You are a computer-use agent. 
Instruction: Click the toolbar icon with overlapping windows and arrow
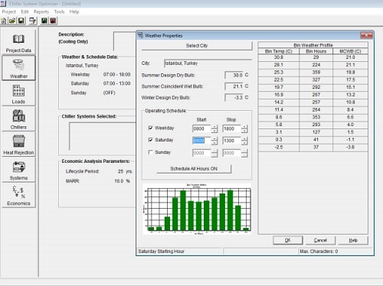(x=32, y=21)
